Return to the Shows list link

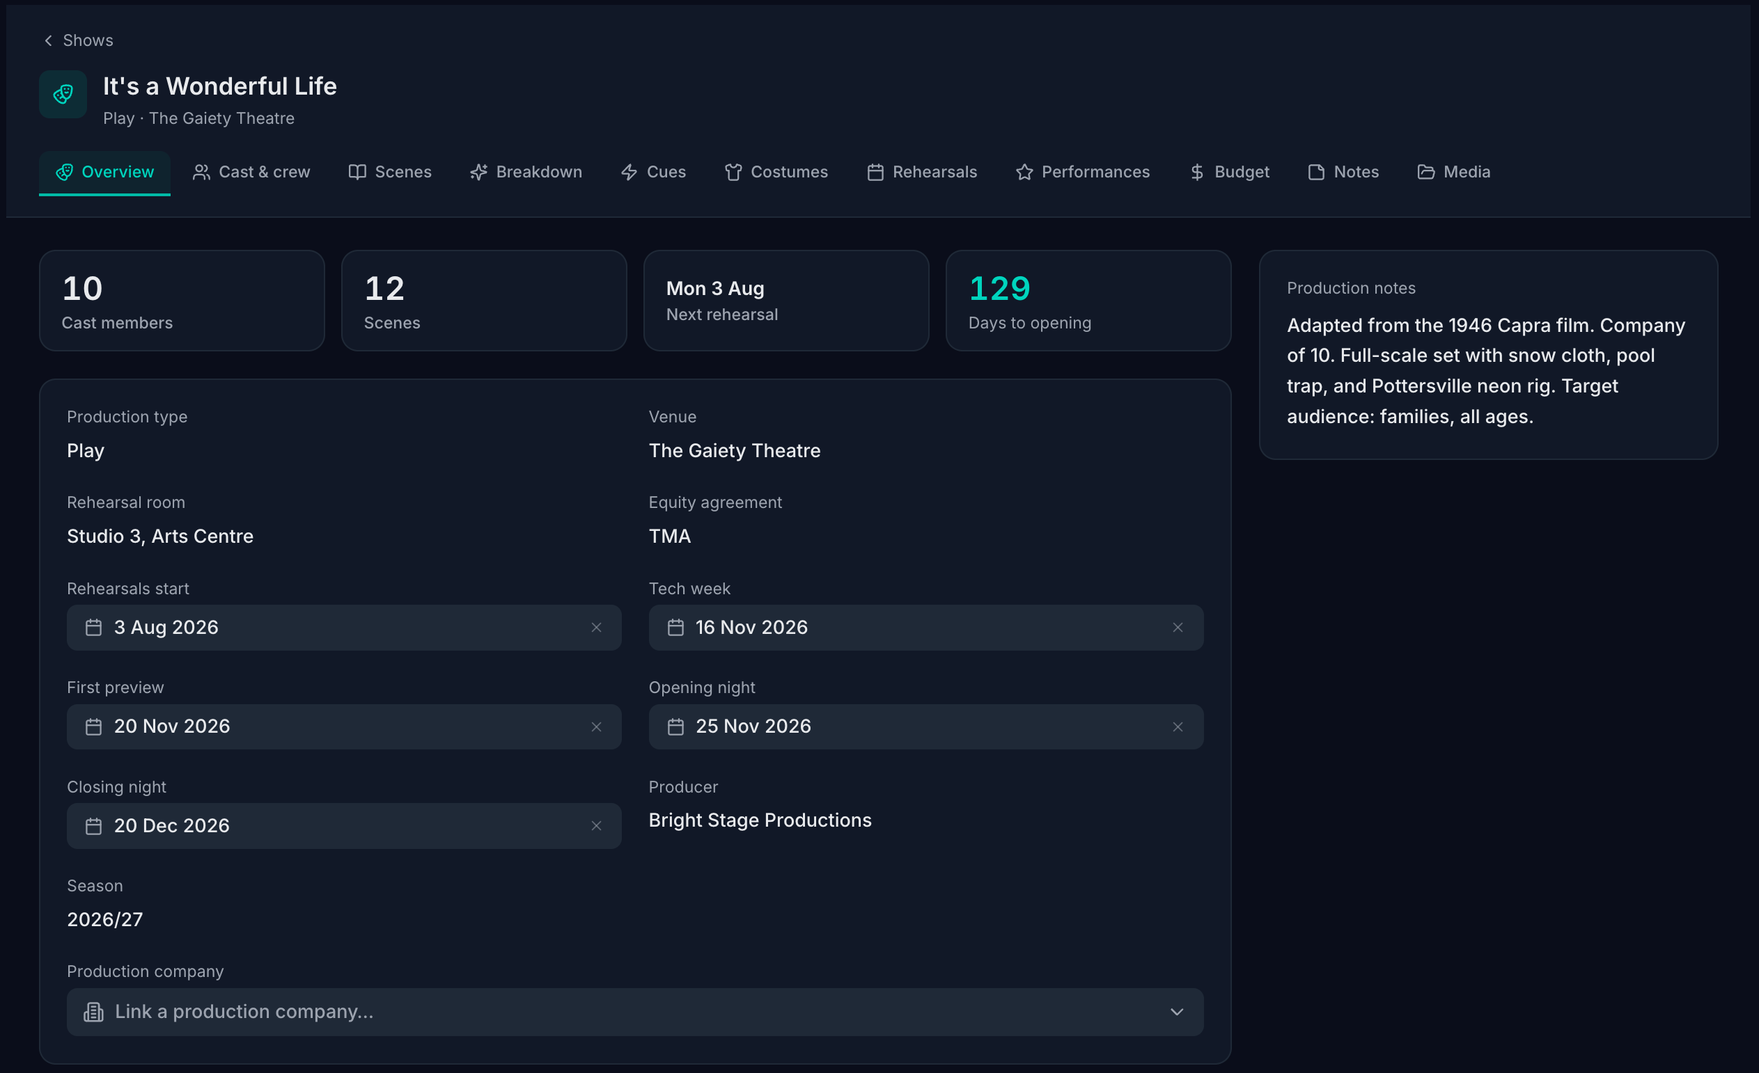coord(78,40)
